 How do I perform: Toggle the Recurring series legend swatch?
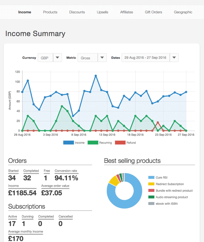pos(92,143)
